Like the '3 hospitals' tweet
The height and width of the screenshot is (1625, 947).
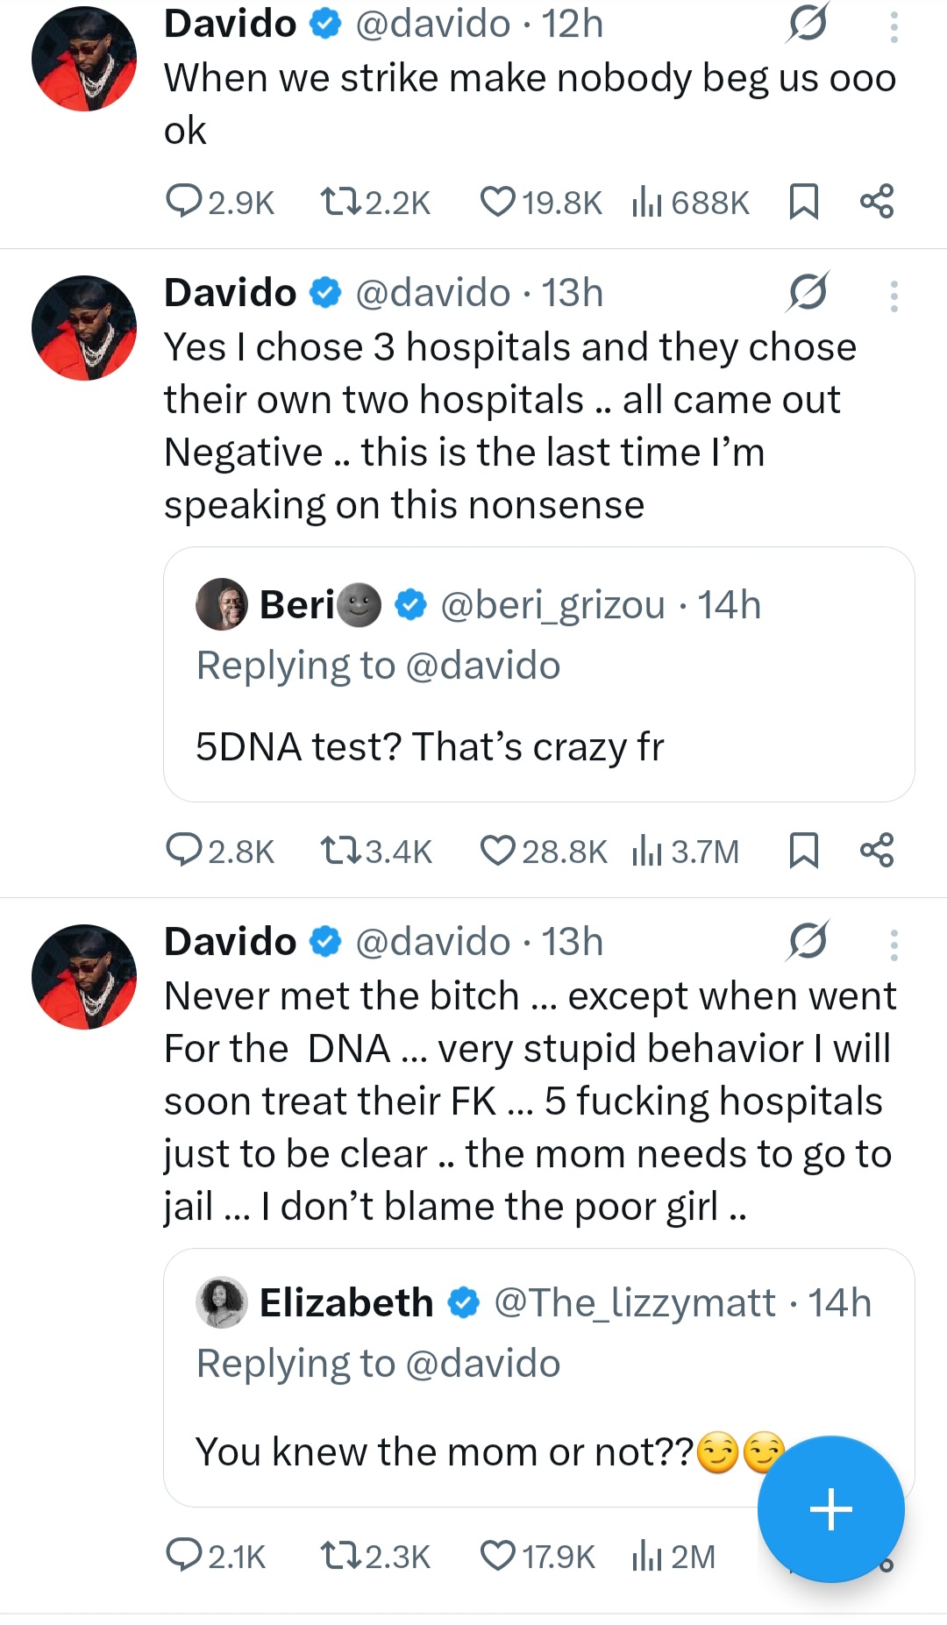click(x=498, y=851)
